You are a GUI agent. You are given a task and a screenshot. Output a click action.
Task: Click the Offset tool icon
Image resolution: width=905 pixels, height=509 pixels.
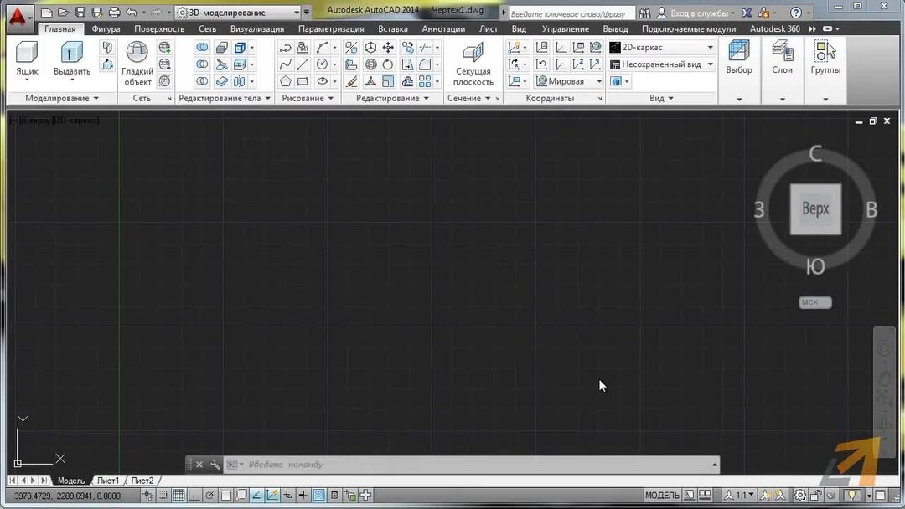pyautogui.click(x=407, y=81)
